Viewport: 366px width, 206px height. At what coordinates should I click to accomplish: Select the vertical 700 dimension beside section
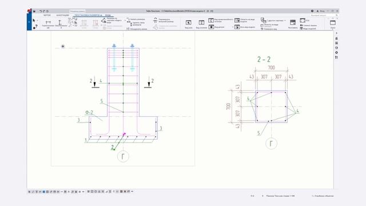click(228, 106)
